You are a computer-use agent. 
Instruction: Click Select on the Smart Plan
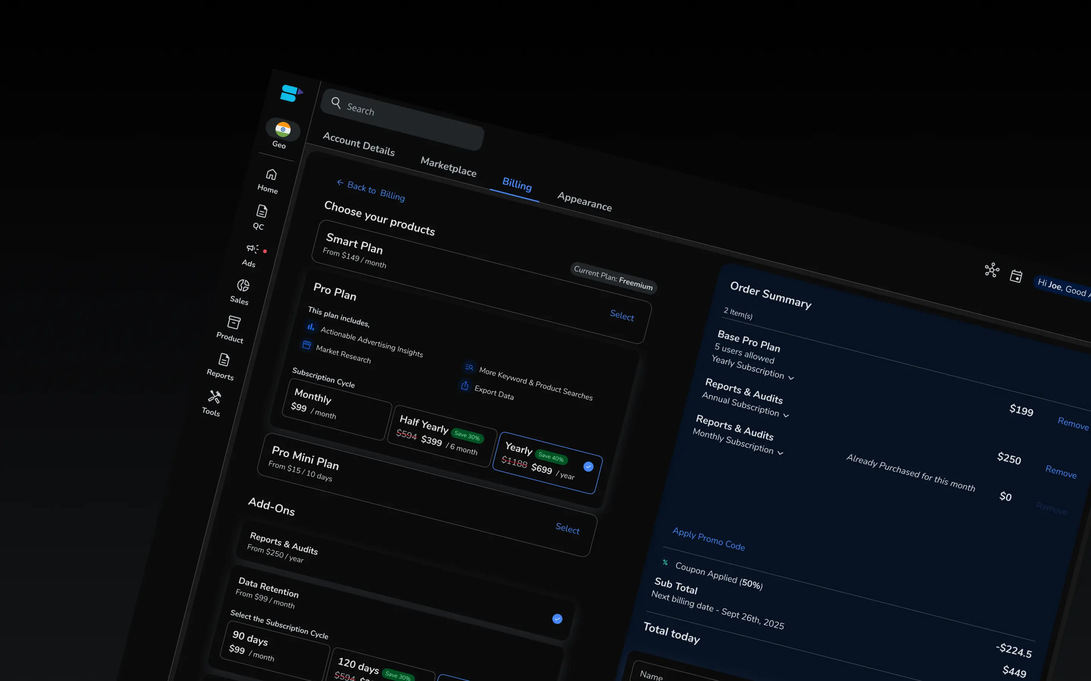click(x=622, y=315)
